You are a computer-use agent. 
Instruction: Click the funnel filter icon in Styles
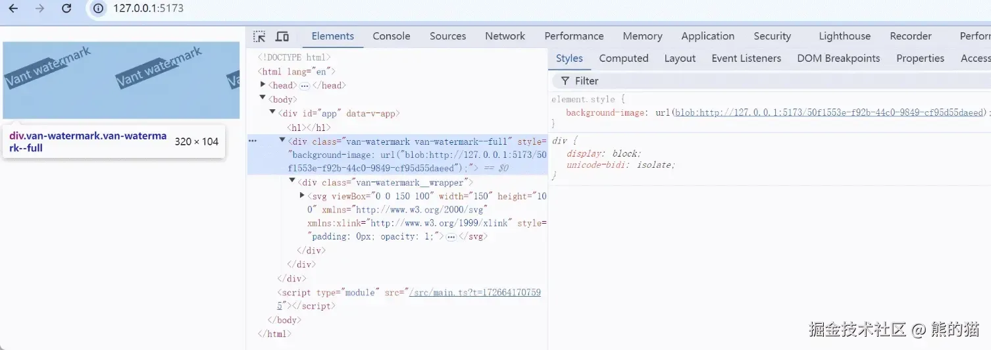click(x=565, y=81)
